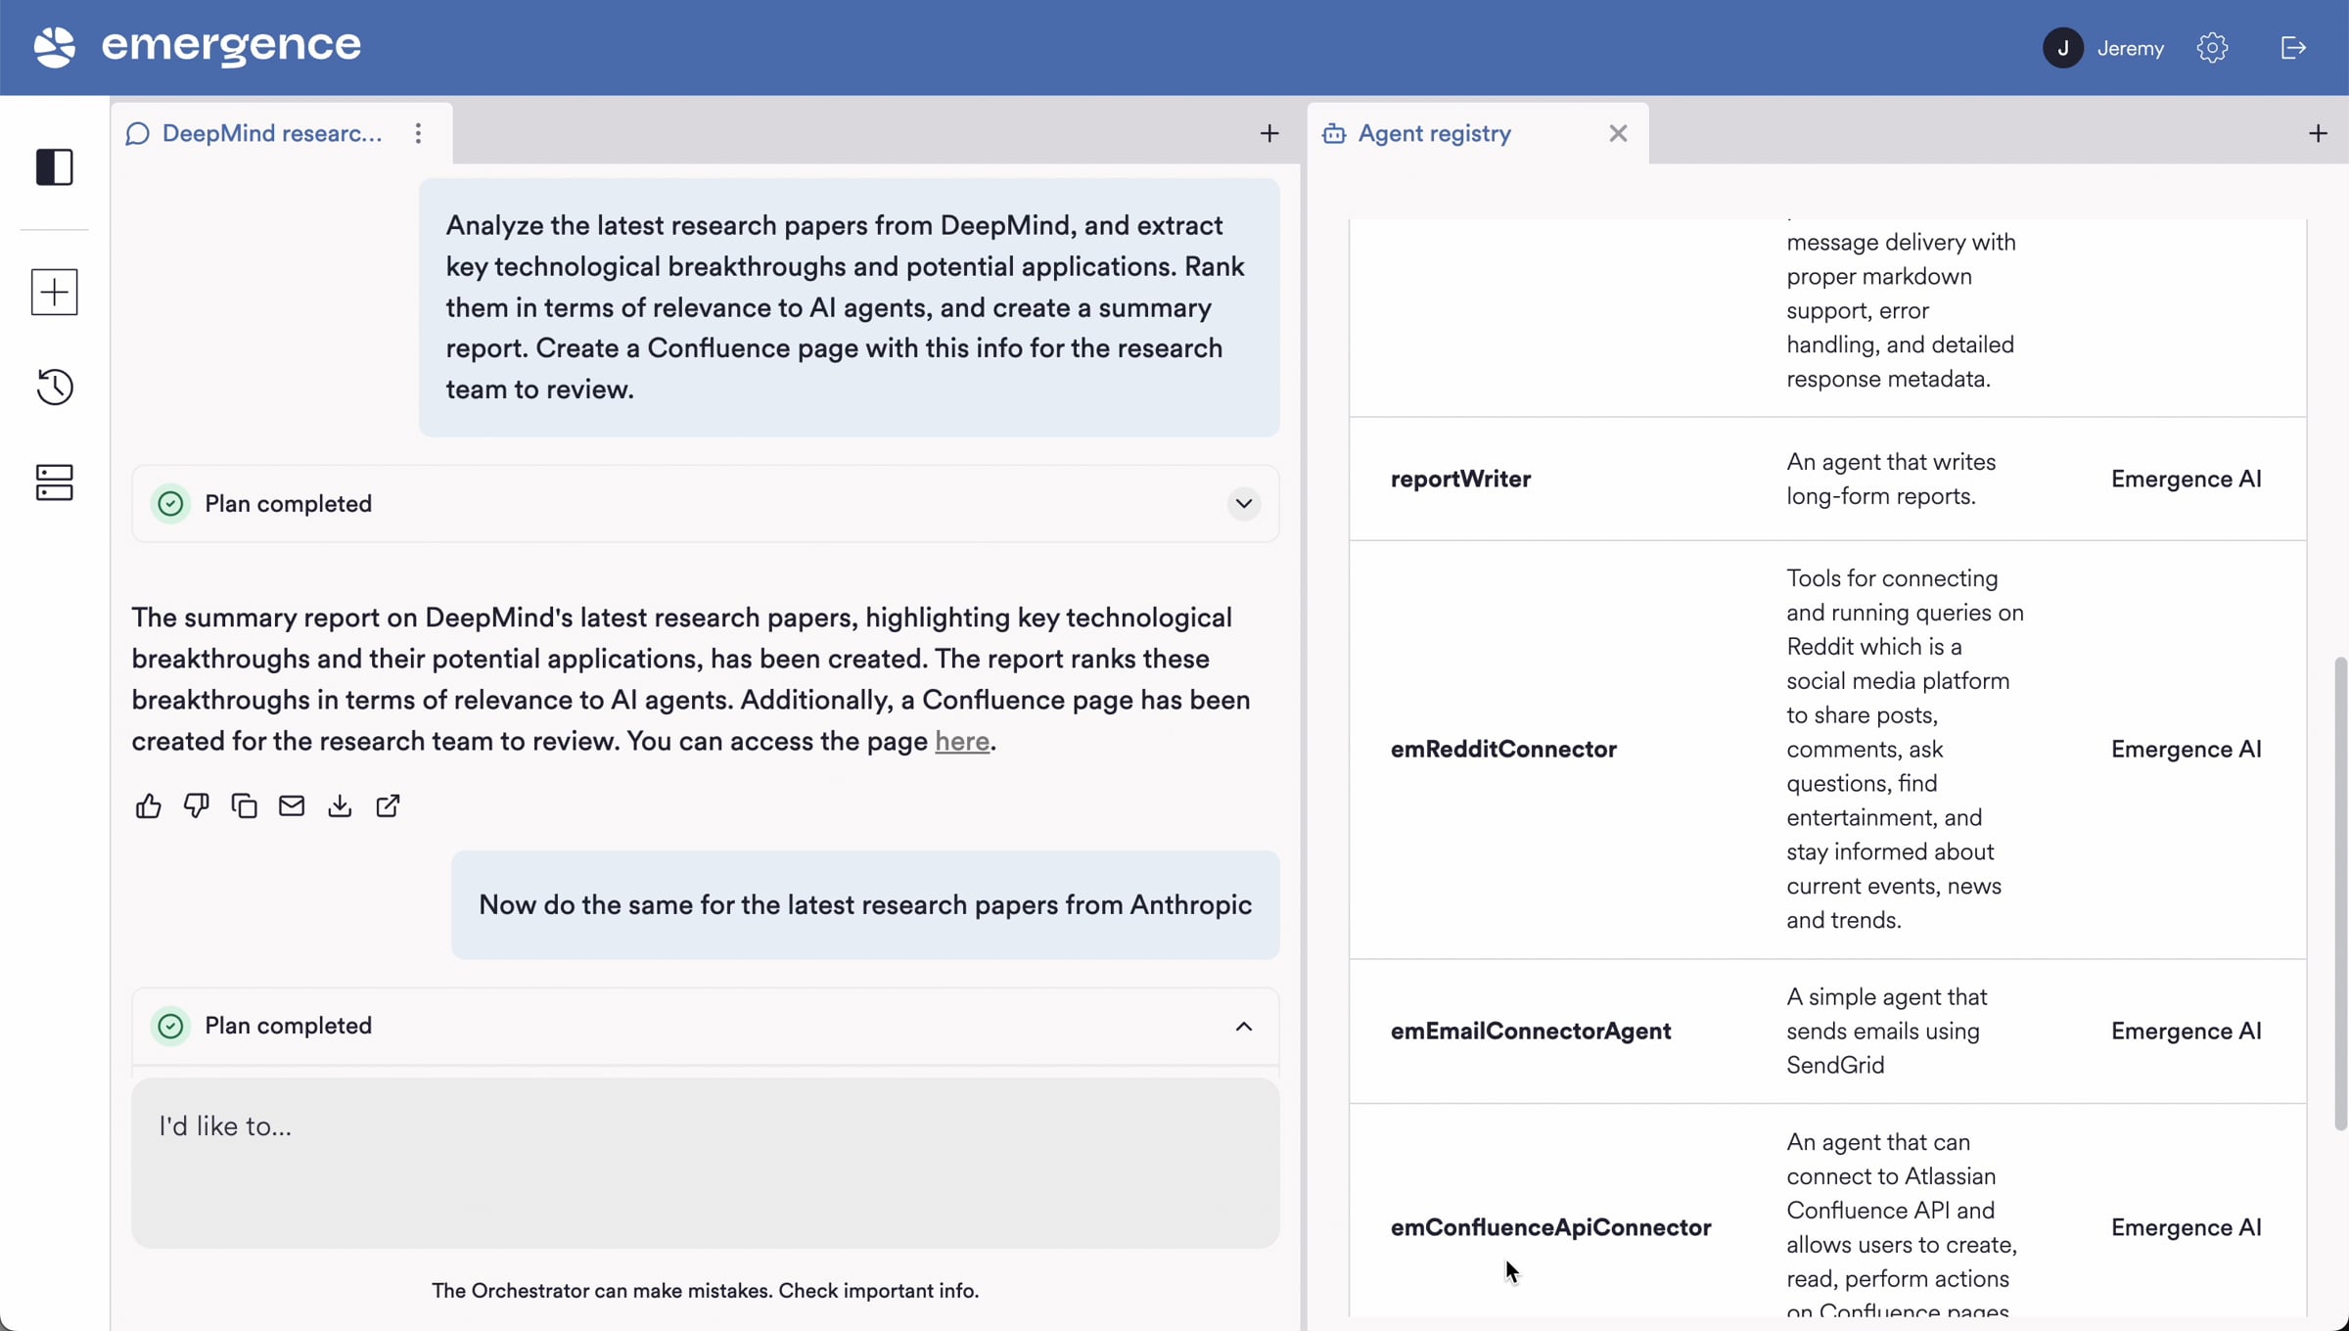Image resolution: width=2349 pixels, height=1331 pixels.
Task: Click thumbs down on the response
Action: tap(197, 805)
